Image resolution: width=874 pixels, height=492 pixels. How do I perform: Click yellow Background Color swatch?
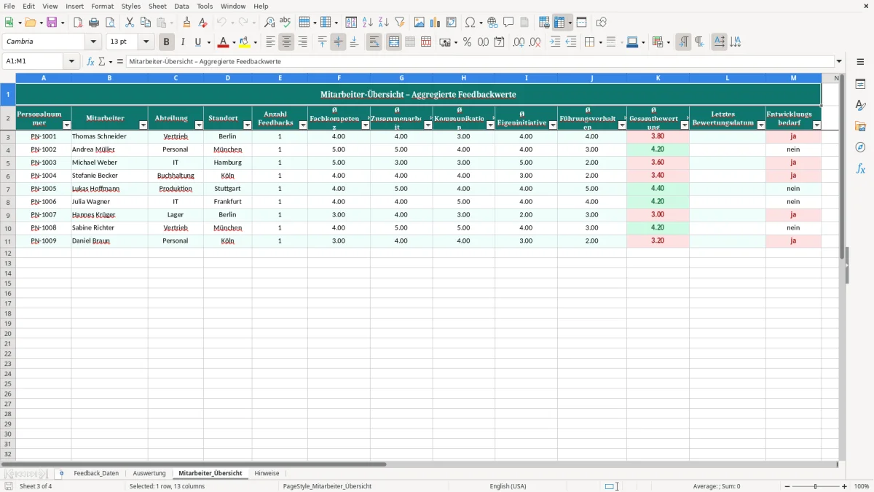click(245, 42)
